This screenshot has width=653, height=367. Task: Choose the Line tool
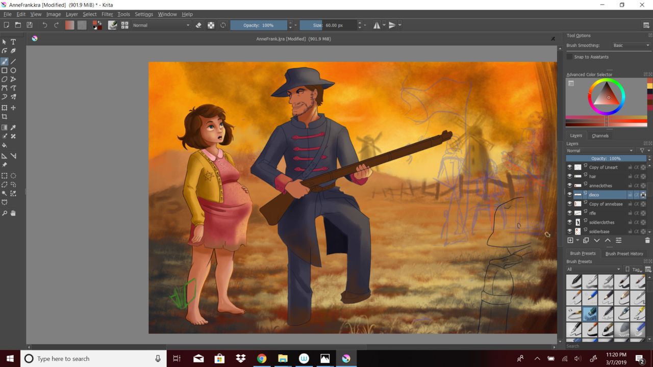point(13,61)
